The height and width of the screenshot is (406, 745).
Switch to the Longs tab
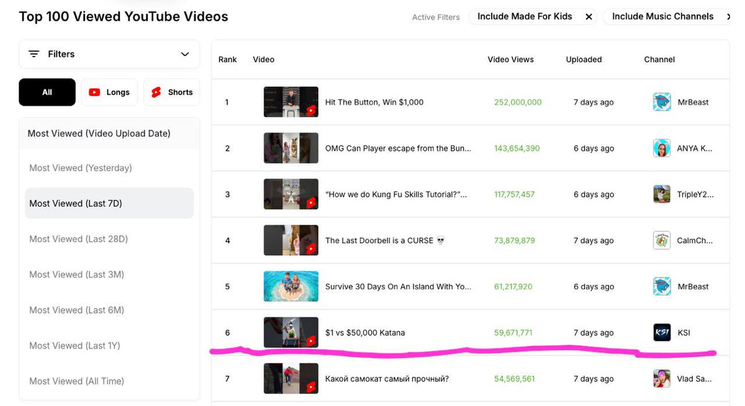click(109, 92)
